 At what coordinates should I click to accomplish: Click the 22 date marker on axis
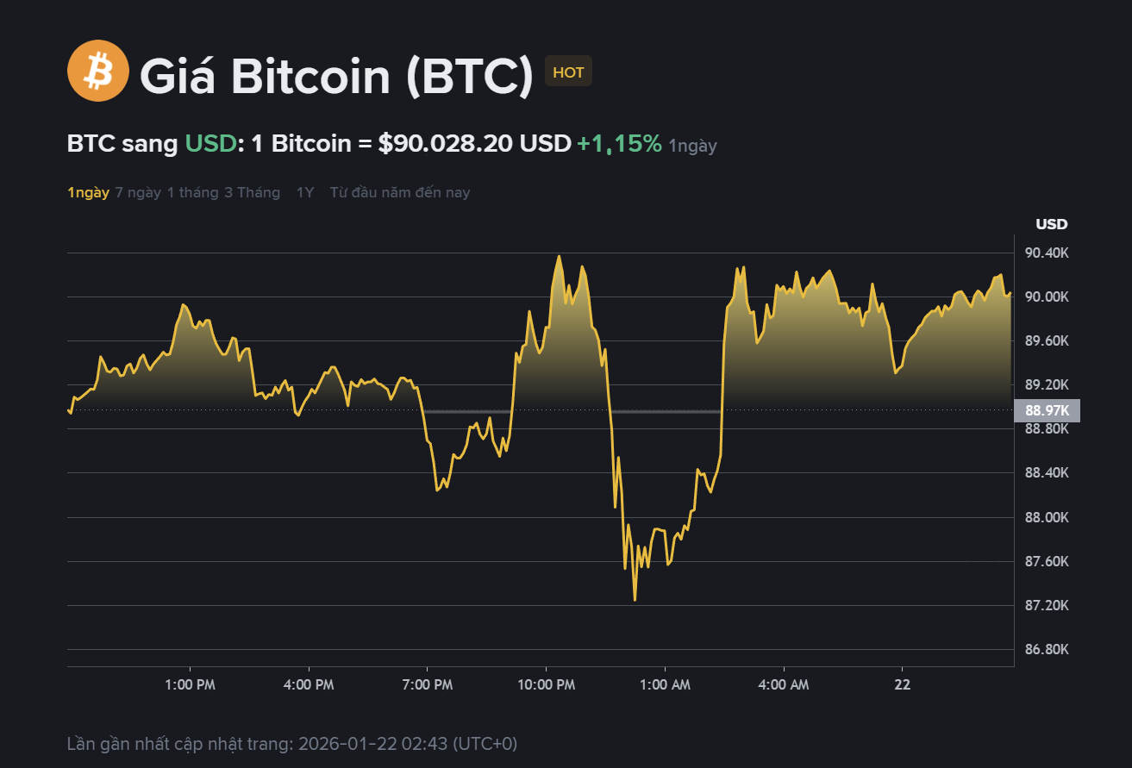pyautogui.click(x=902, y=685)
